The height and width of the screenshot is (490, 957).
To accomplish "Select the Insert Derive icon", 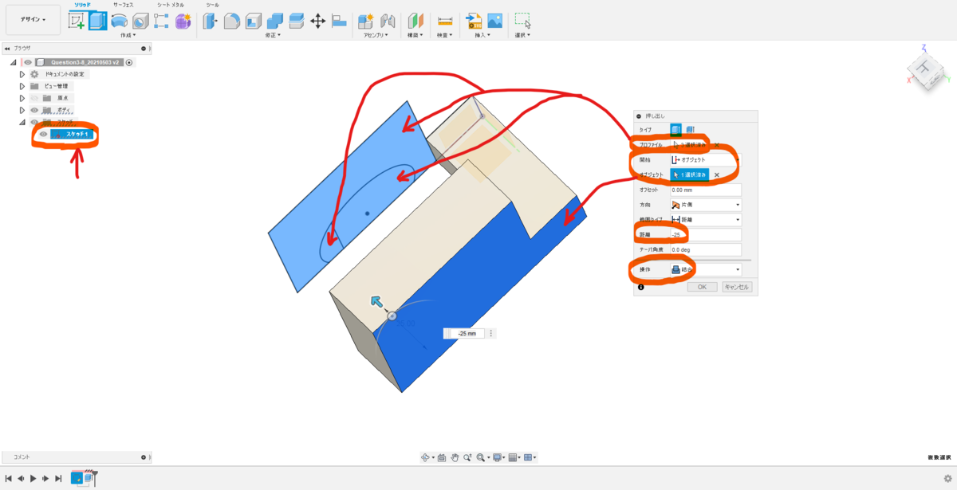I will click(474, 22).
